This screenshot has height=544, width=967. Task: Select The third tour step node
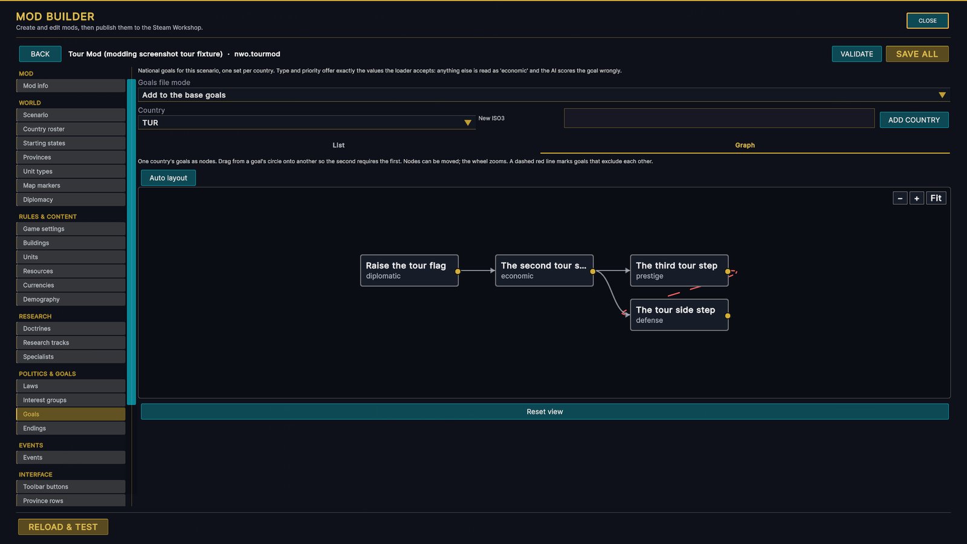(679, 270)
